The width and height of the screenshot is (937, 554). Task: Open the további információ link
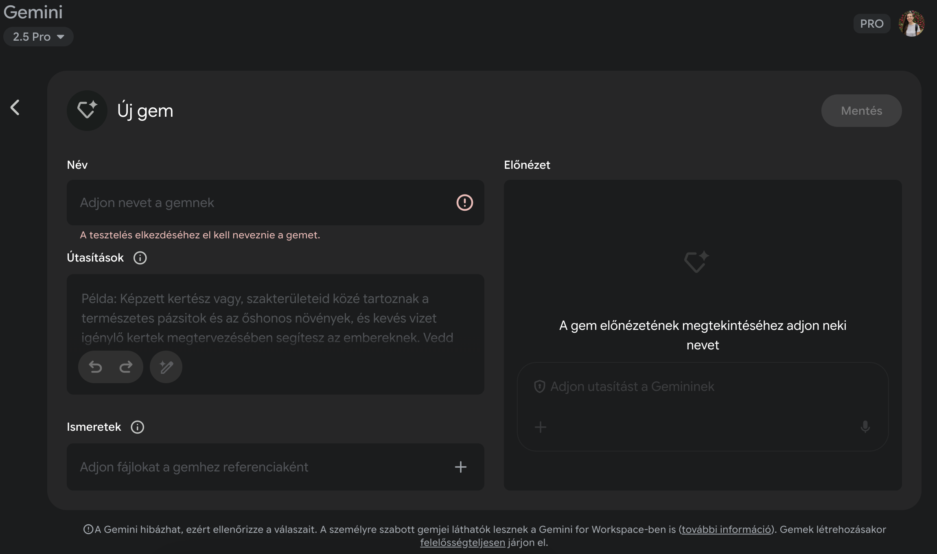click(726, 530)
